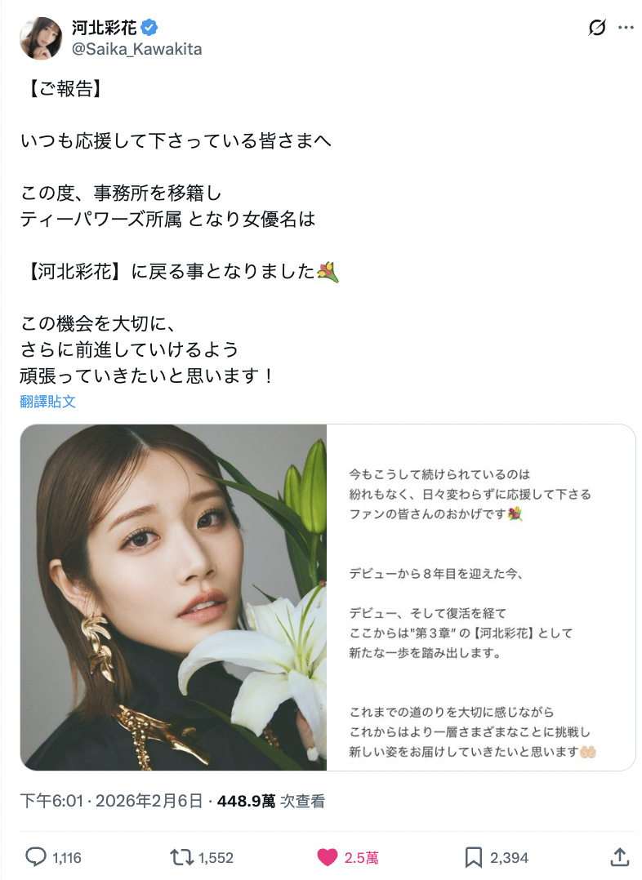Toggle the pink heart like icon
The height and width of the screenshot is (880, 642).
(x=327, y=857)
